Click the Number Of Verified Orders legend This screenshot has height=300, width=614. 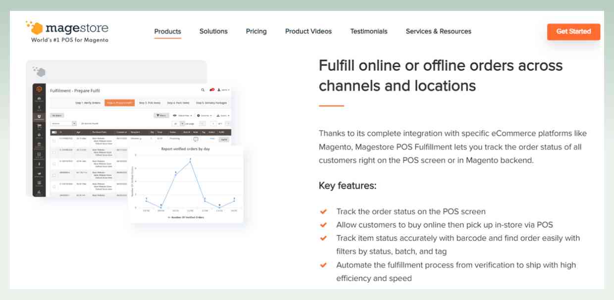click(186, 217)
